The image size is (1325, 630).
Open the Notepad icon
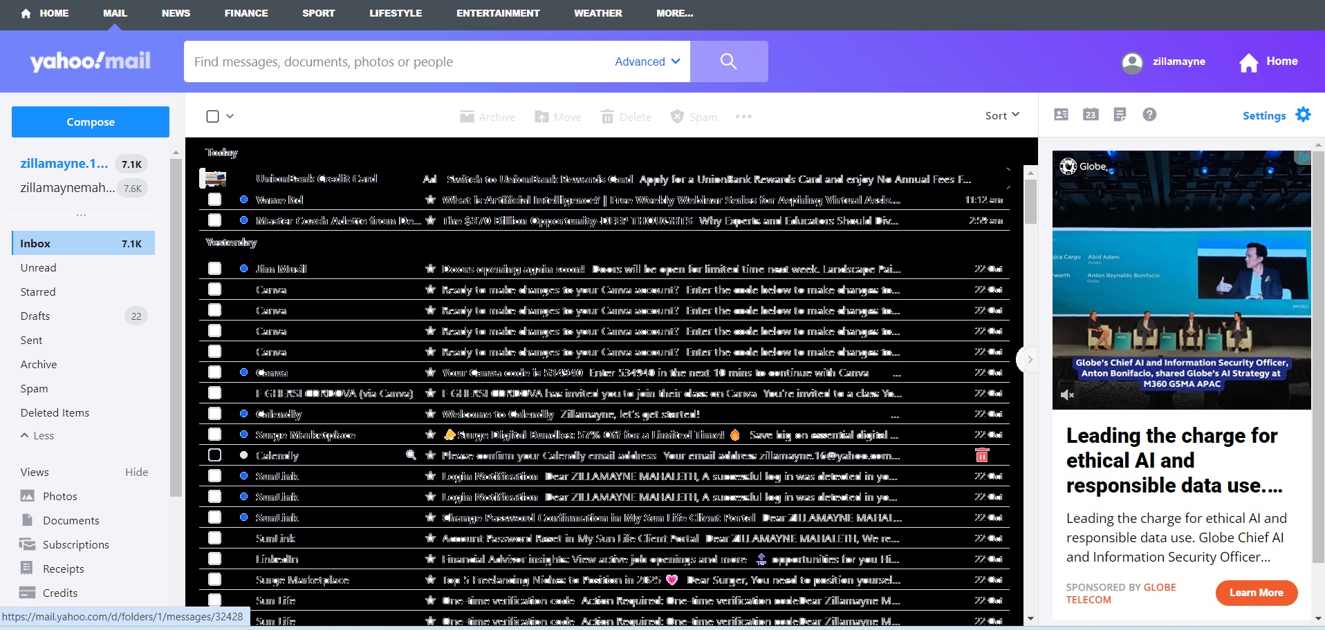point(1120,115)
